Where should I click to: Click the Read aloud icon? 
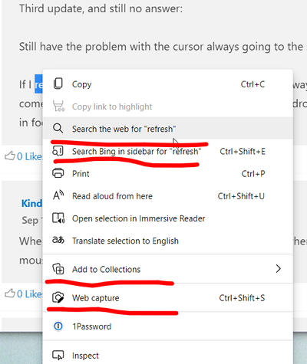[x=58, y=195]
